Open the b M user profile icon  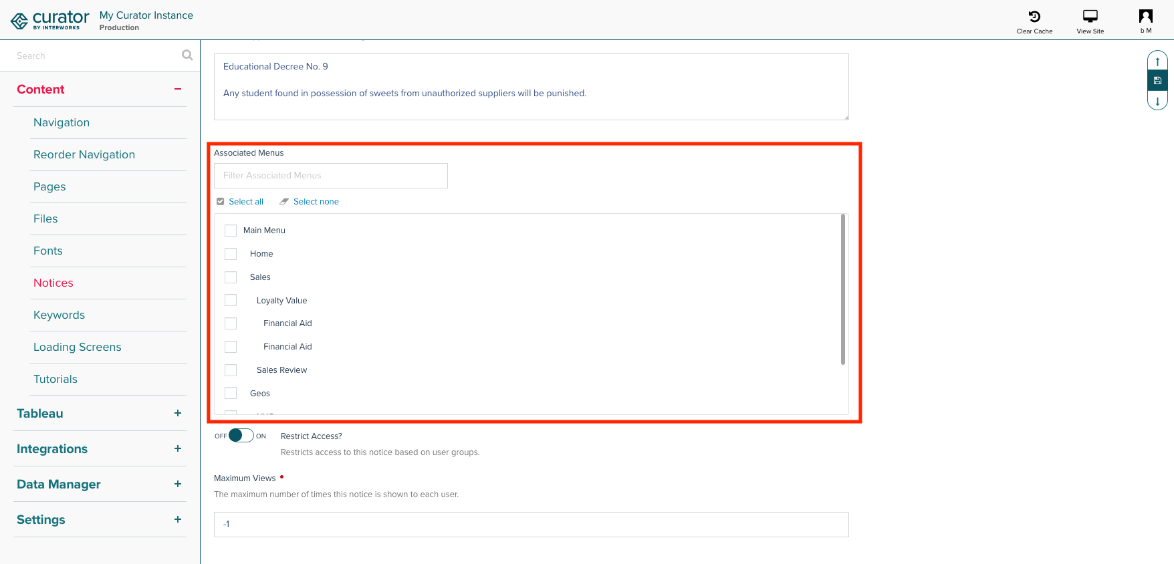point(1146,16)
